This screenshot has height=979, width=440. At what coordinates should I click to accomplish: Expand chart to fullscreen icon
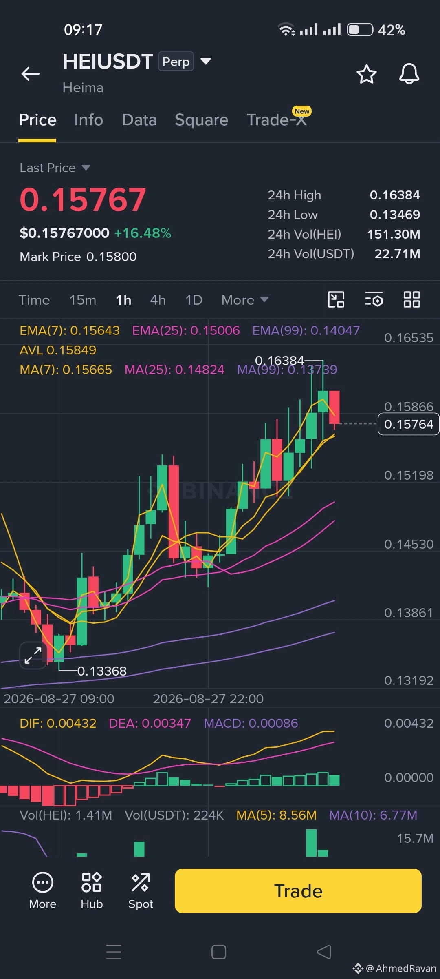pyautogui.click(x=33, y=656)
